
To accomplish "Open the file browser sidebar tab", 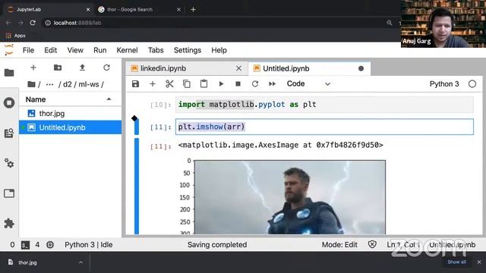I will [x=9, y=73].
